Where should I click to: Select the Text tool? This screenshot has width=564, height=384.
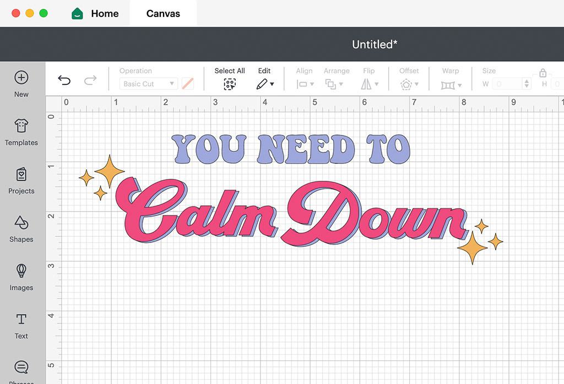click(x=21, y=319)
